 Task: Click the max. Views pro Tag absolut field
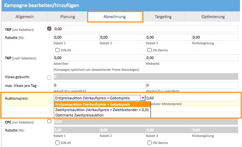pos(192,85)
